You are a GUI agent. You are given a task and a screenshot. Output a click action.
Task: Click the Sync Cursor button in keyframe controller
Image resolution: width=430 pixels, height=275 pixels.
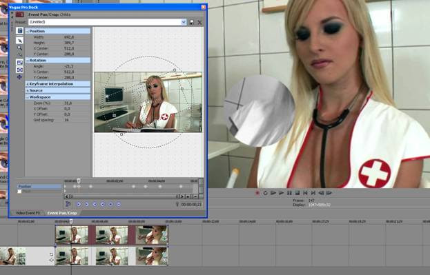click(x=68, y=204)
